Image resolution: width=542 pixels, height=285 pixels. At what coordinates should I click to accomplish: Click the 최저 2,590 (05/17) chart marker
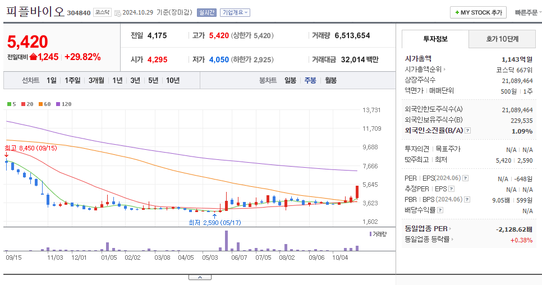[215, 223]
